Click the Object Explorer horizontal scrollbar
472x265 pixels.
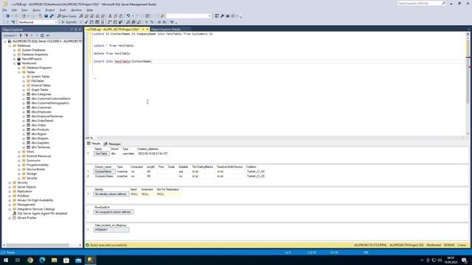pos(38,245)
